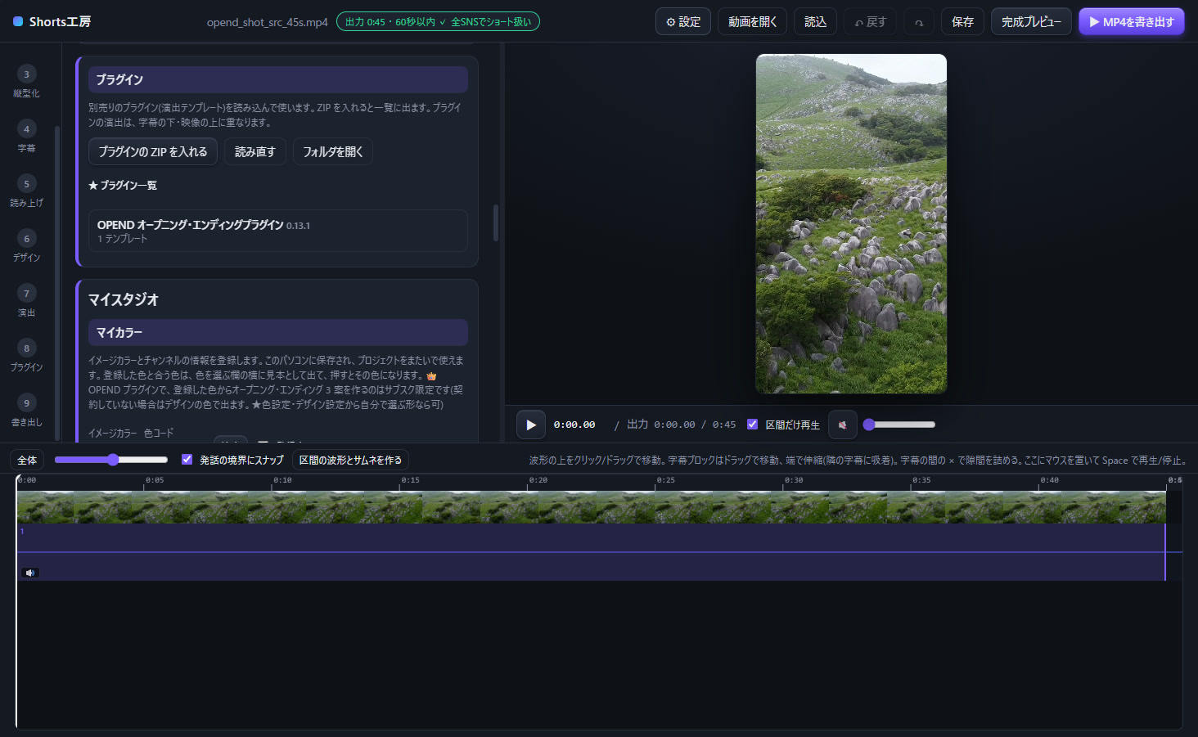
Task: Click the timeline thumbnail strip
Action: coord(591,507)
